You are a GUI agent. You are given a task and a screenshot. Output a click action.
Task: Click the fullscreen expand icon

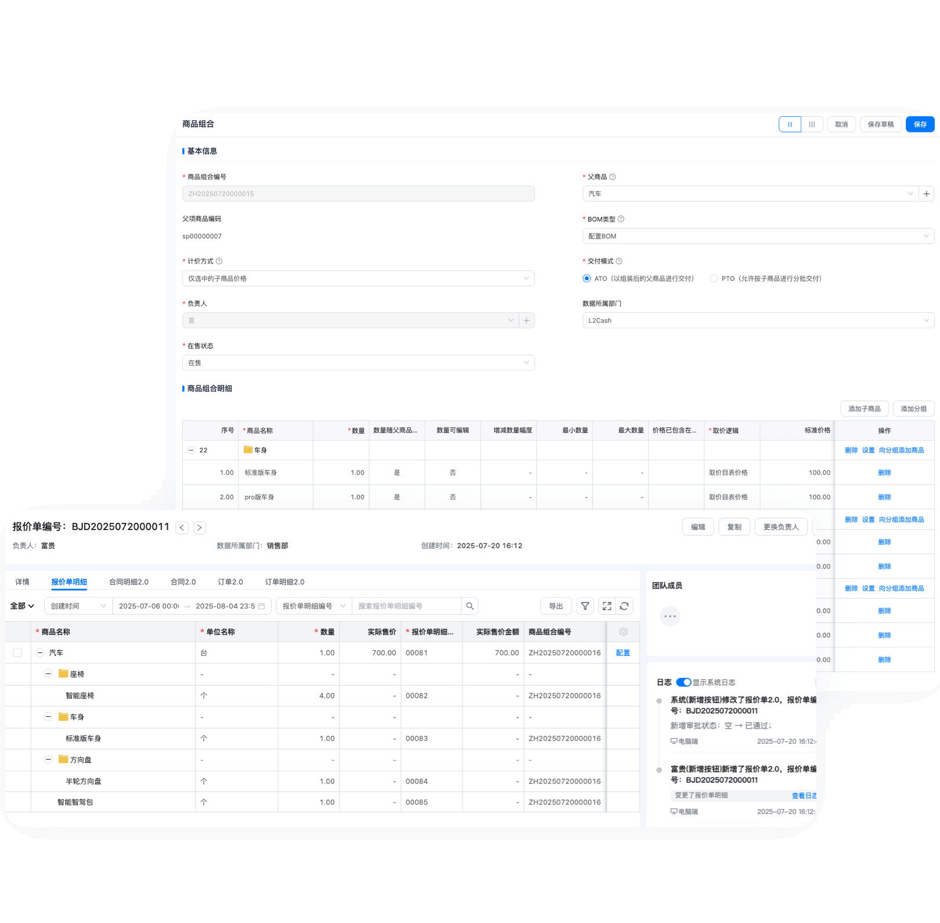(x=607, y=606)
